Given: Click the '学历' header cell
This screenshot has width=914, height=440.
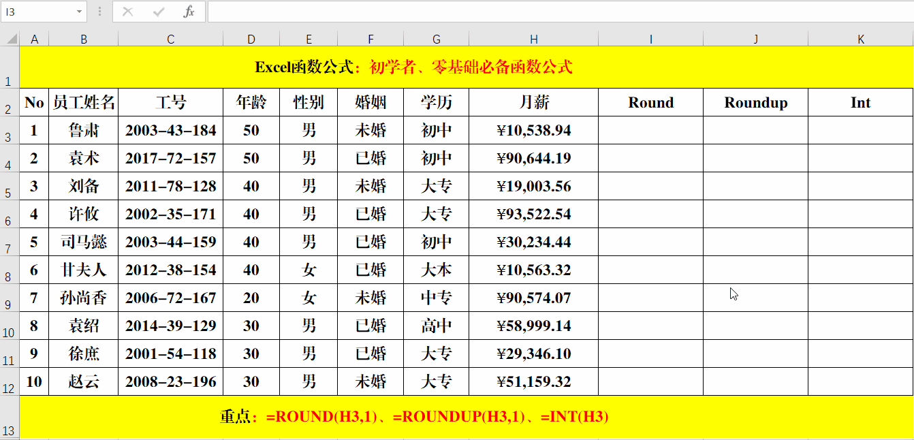Looking at the screenshot, I should tap(437, 102).
